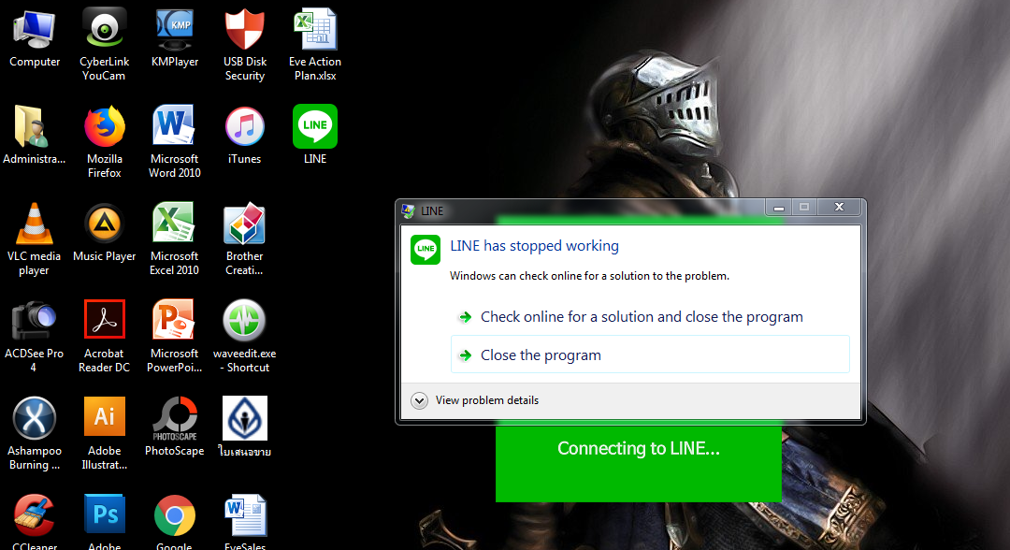1010x550 pixels.
Task: Click the ACDSee Pro 4 icon
Action: 35,321
